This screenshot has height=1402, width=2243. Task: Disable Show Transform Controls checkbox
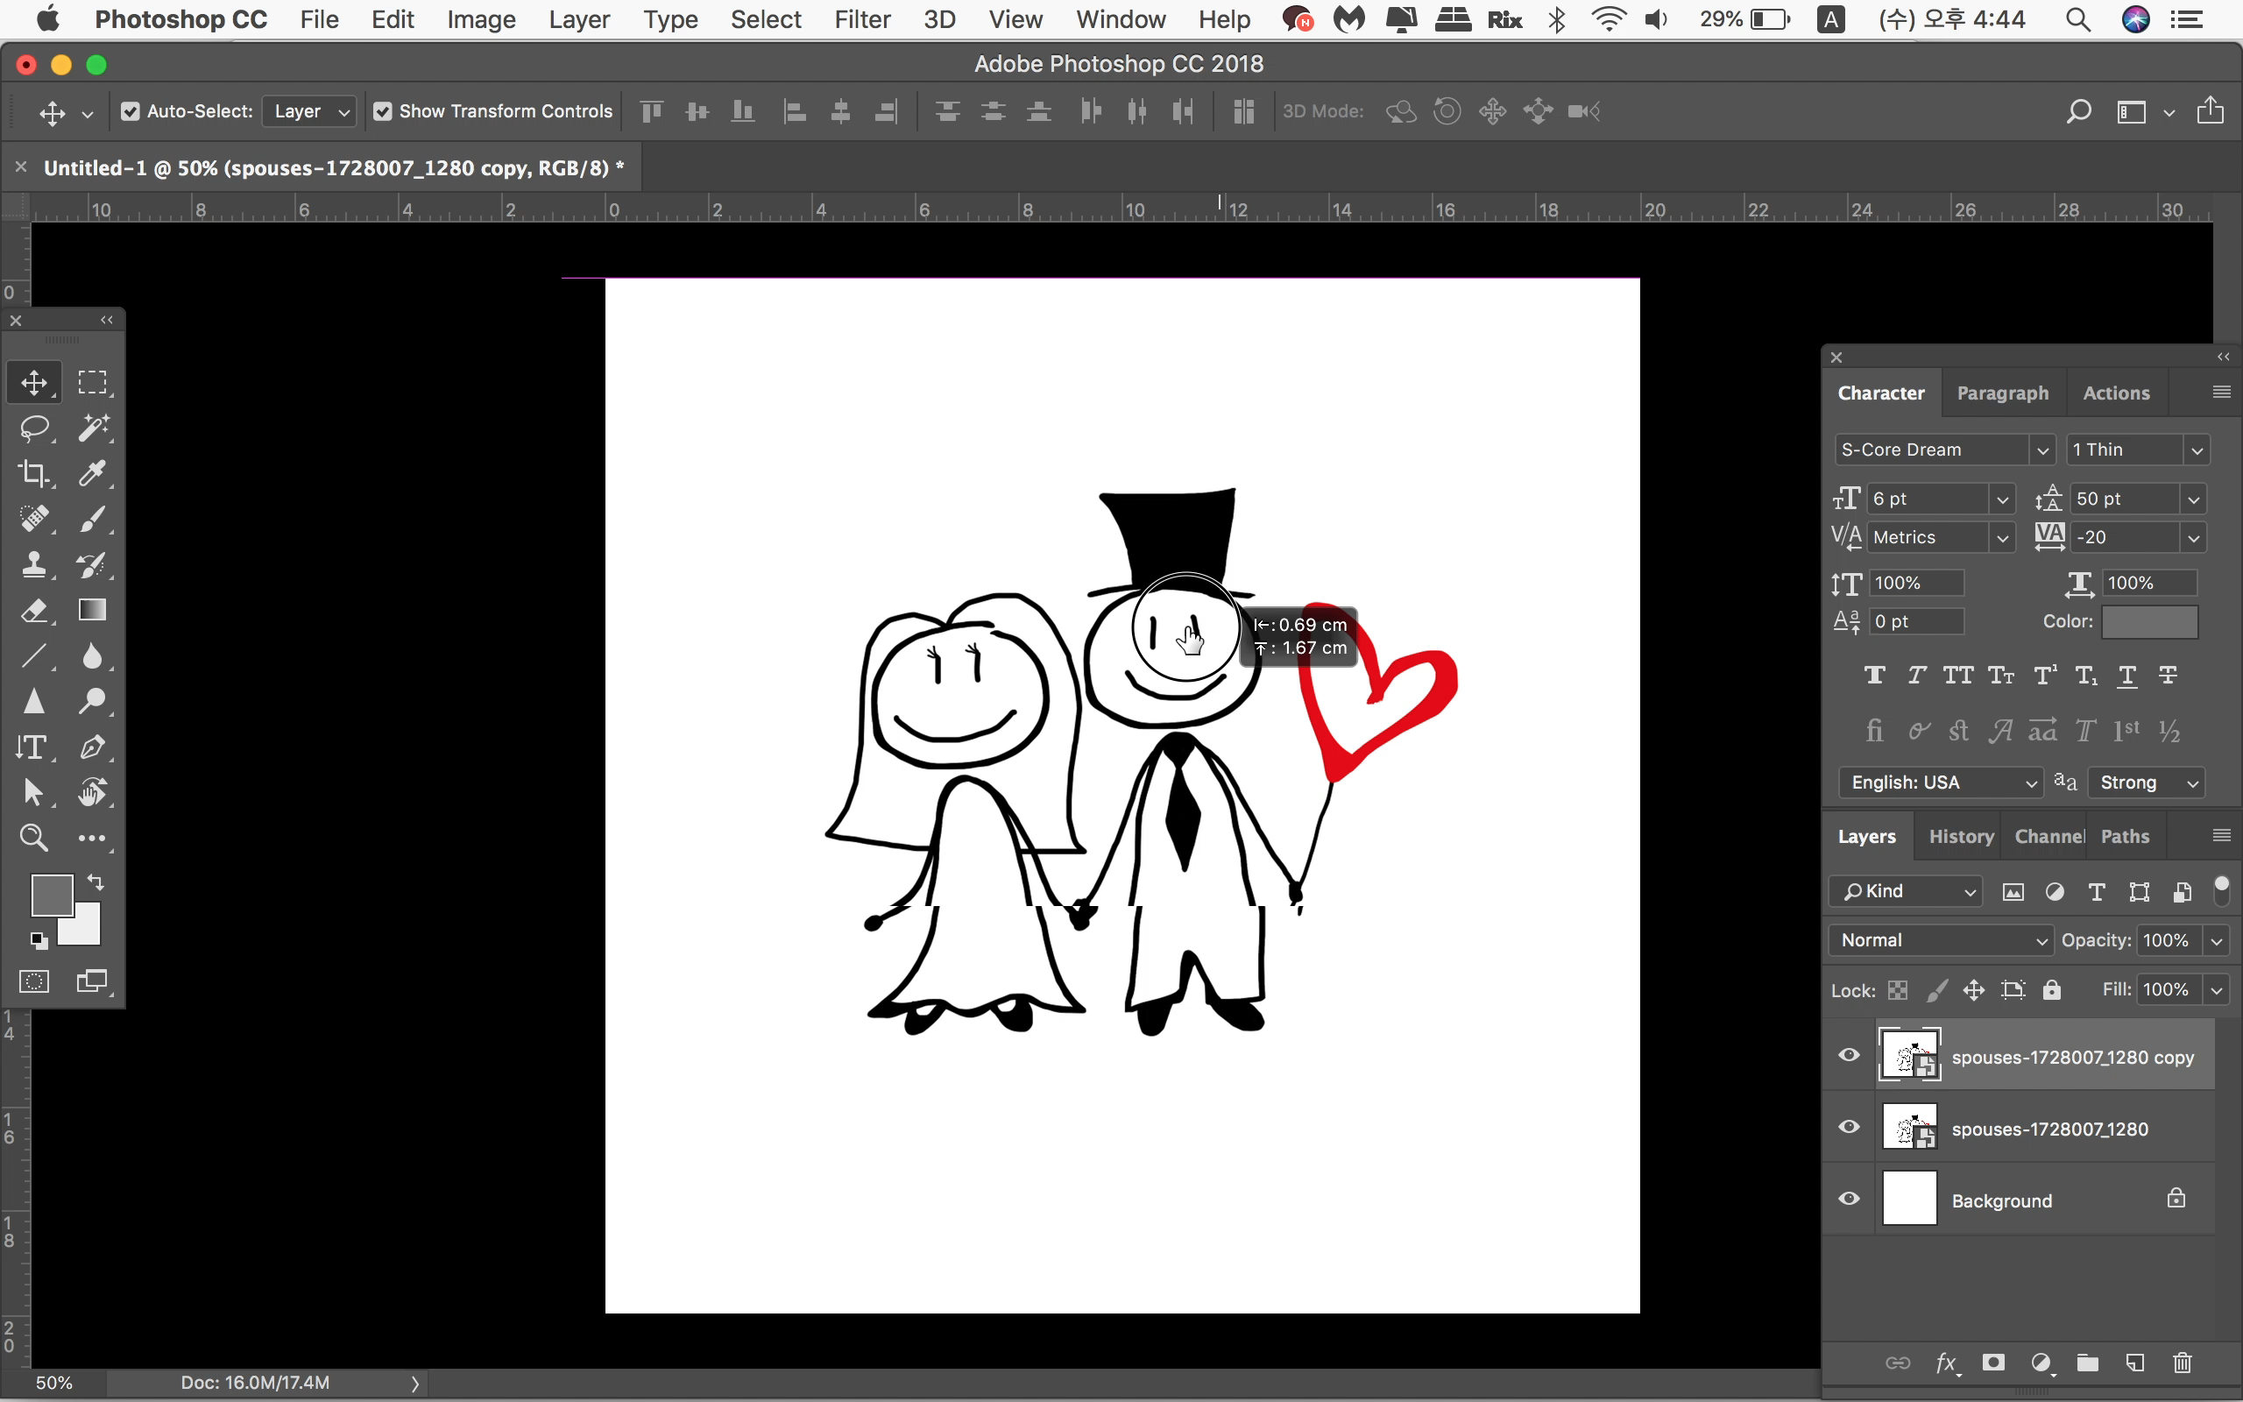[383, 111]
